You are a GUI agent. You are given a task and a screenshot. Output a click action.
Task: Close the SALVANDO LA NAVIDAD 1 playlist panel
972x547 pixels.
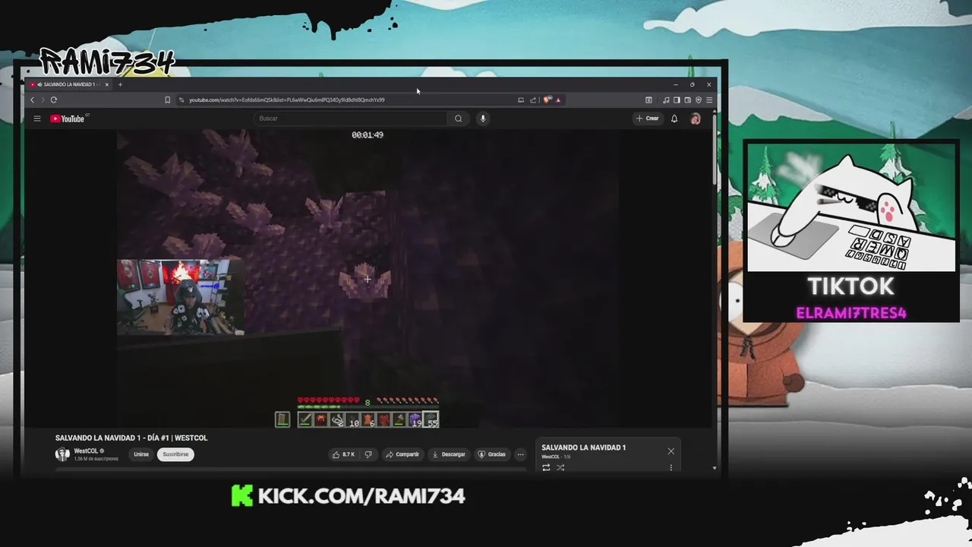coord(671,451)
